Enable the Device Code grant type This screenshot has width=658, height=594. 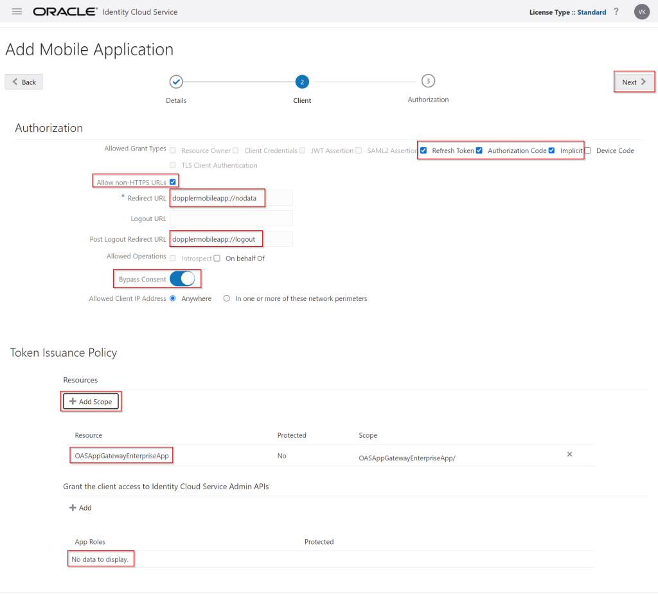(x=588, y=150)
